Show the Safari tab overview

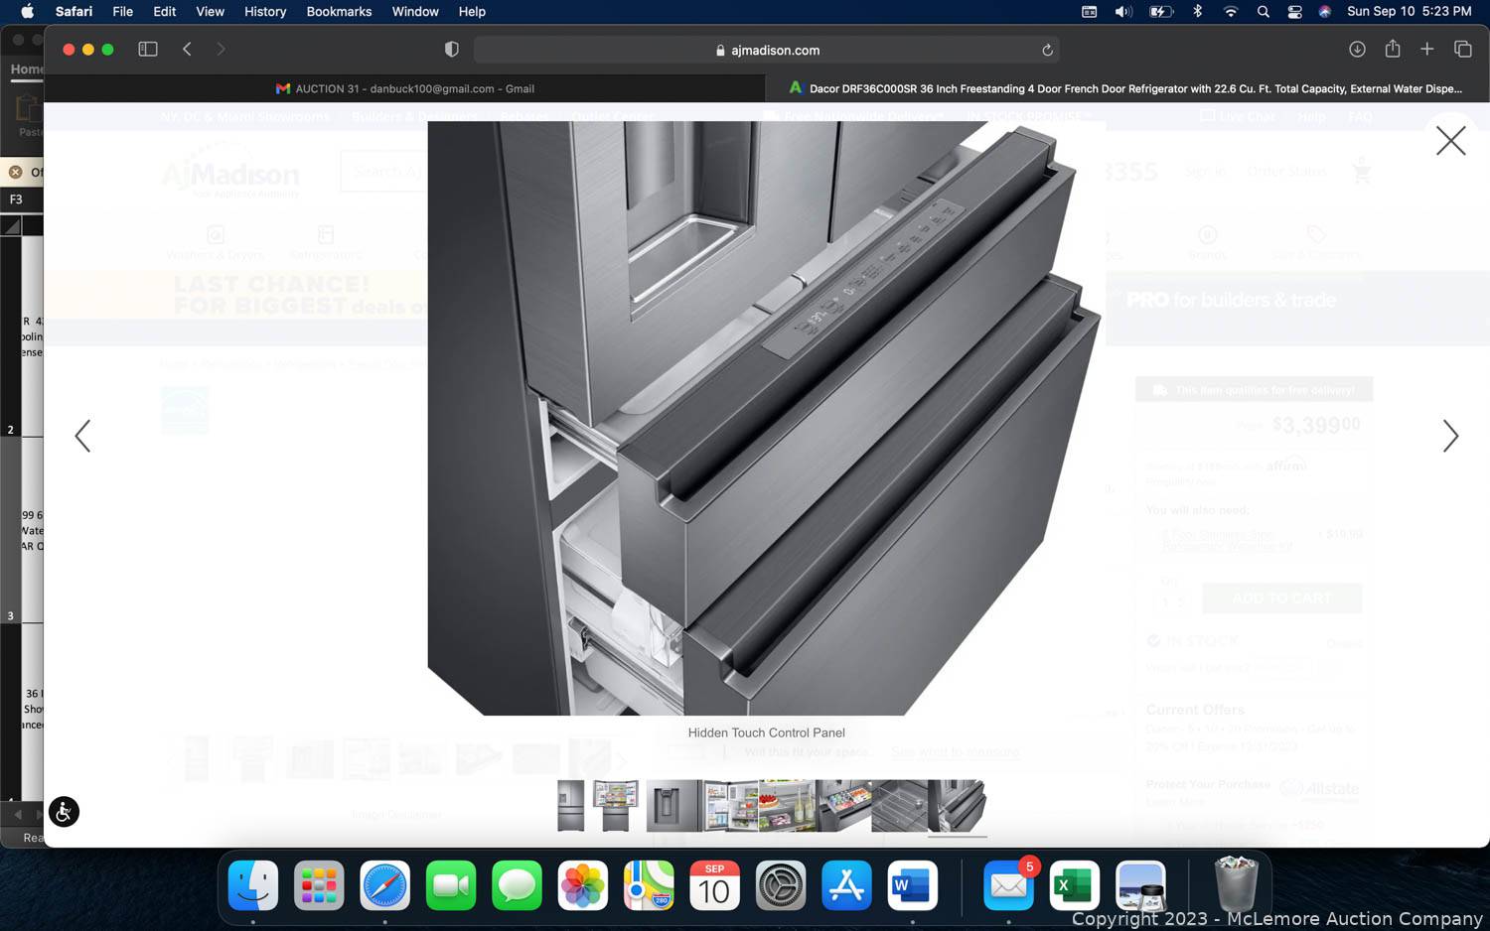click(1463, 50)
